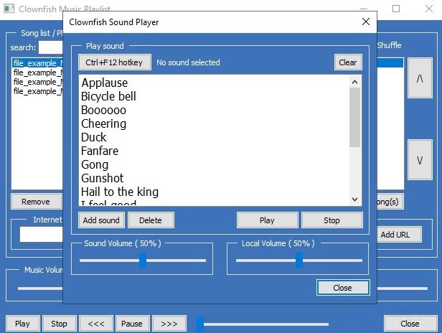
Task: Click the sound list scroll up arrow
Action: 355,82
